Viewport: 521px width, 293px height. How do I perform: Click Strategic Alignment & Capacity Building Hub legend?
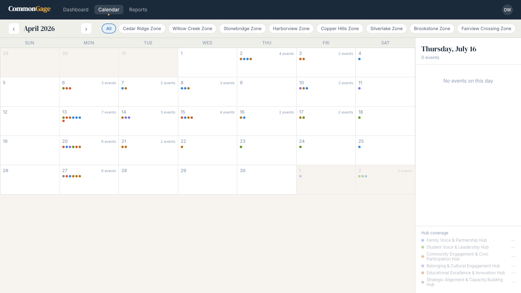pyautogui.click(x=468, y=282)
